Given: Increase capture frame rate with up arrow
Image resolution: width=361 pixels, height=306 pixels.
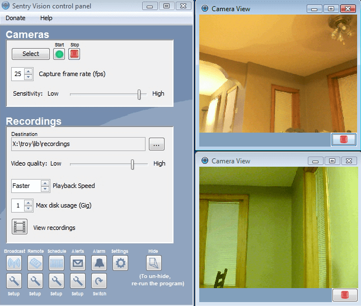Looking at the screenshot, I should (x=28, y=71).
